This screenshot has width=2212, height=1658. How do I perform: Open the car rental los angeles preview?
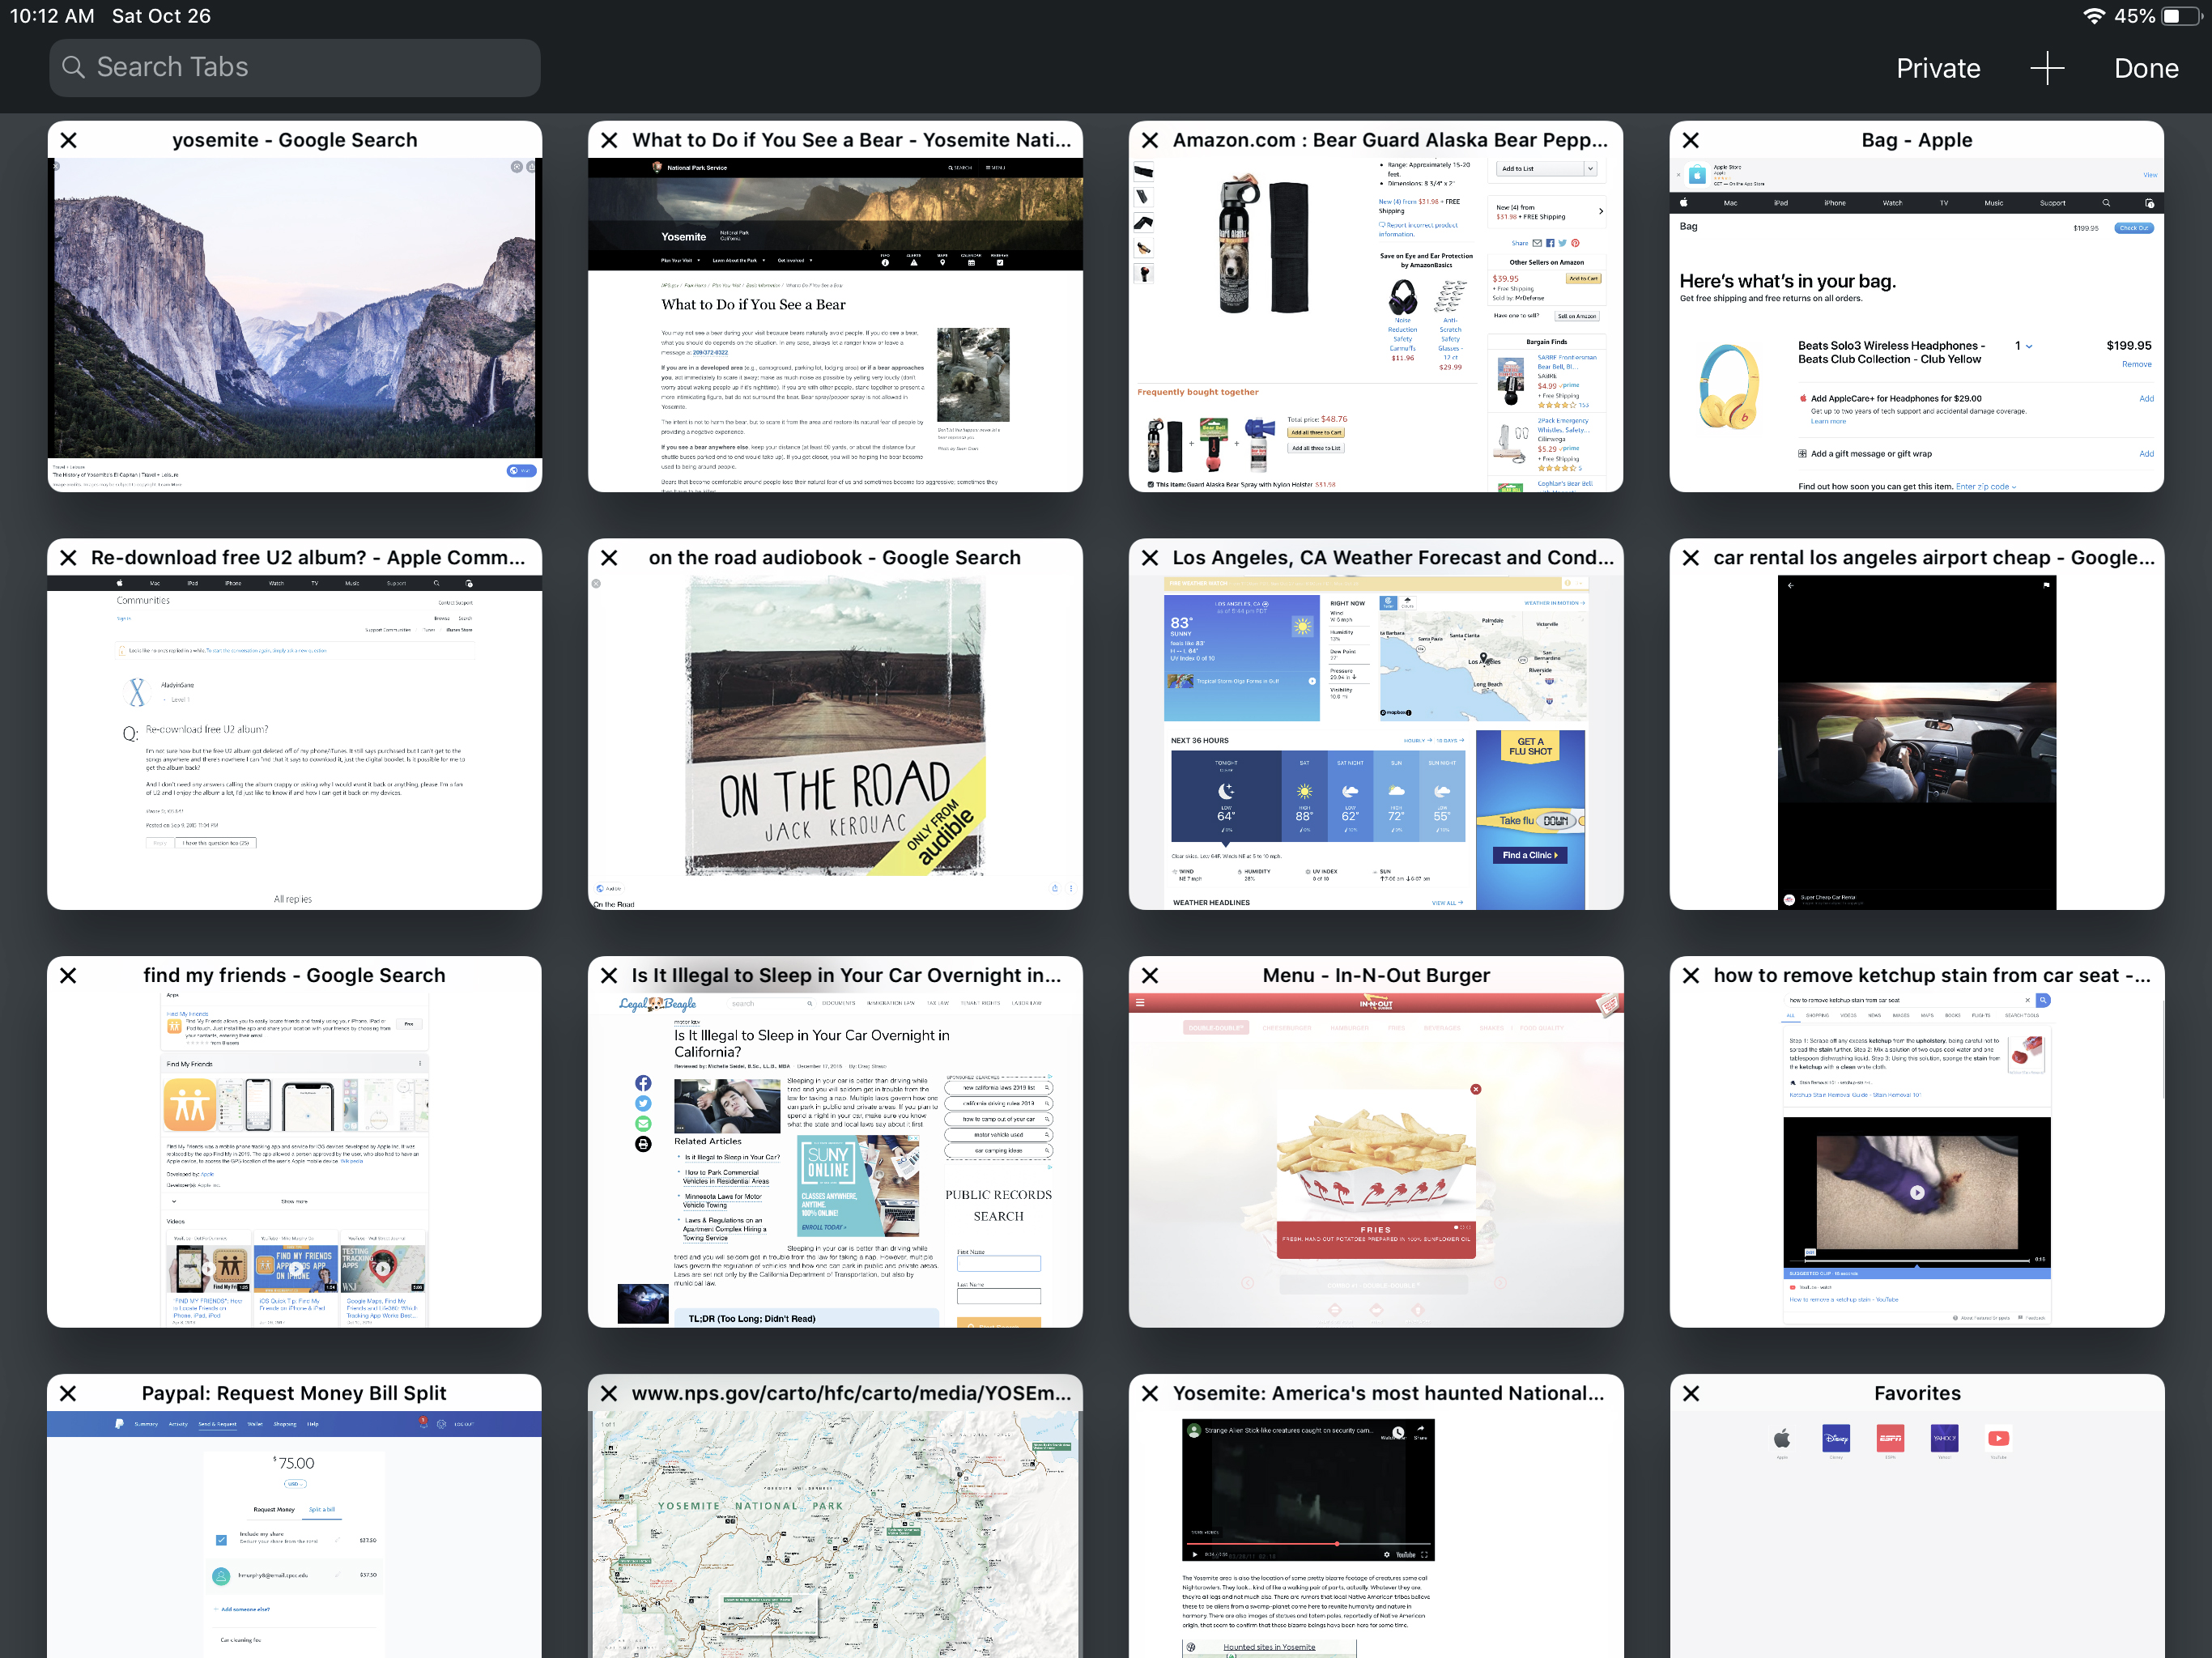1917,742
